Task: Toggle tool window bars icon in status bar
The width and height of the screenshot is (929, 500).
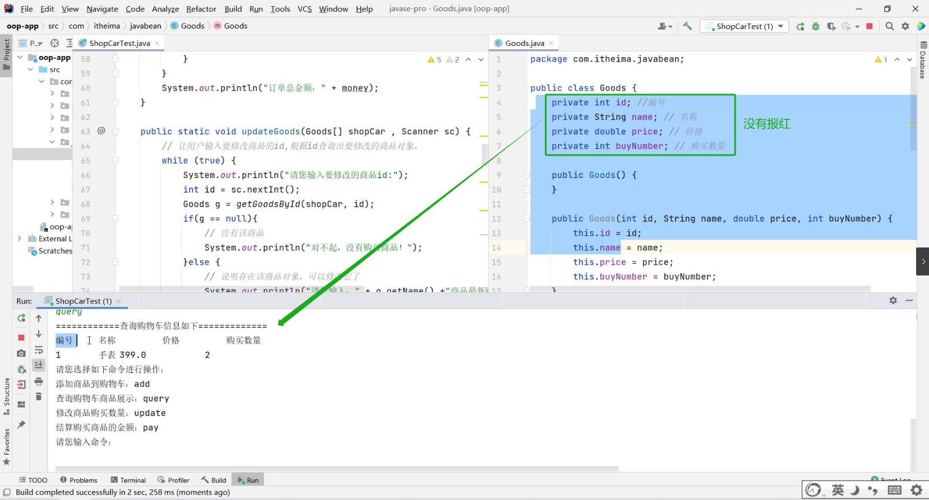Action: [x=7, y=492]
